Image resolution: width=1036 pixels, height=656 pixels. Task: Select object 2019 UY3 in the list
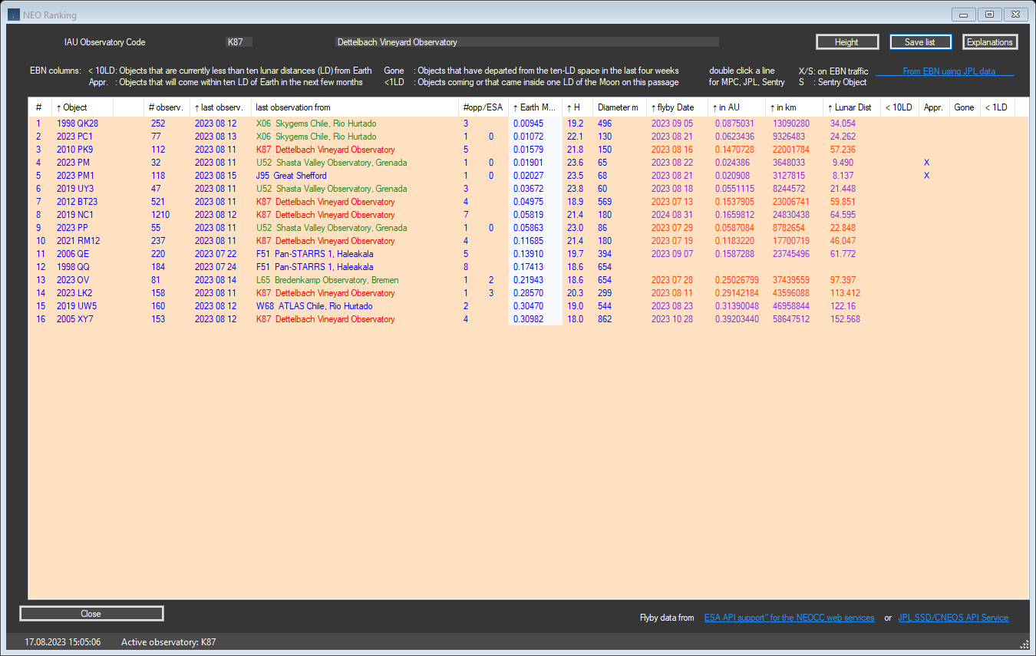tap(75, 189)
